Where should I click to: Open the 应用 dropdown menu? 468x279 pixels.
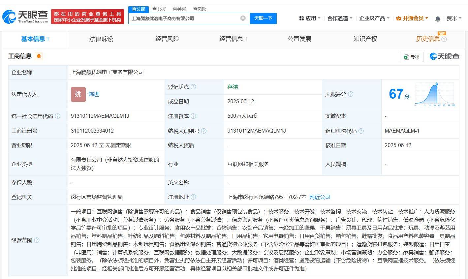(x=310, y=18)
